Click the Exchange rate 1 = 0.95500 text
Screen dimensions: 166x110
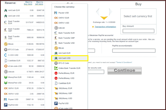coord(104,22)
